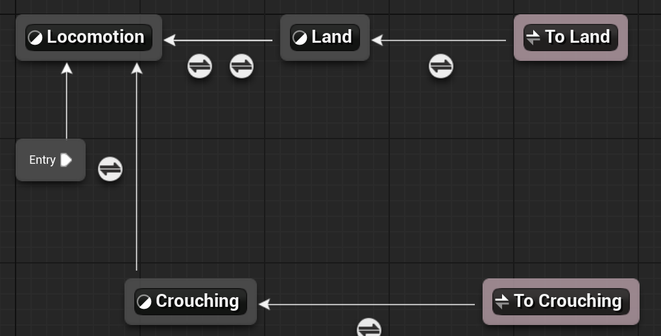Select the Crouching state label
Viewport: 661px width, 336px height.
click(x=197, y=301)
